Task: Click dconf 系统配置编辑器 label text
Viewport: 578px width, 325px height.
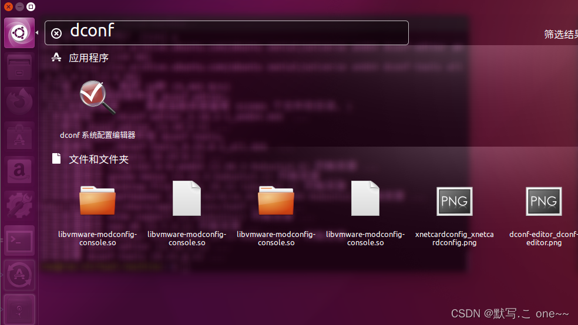Action: [x=98, y=135]
